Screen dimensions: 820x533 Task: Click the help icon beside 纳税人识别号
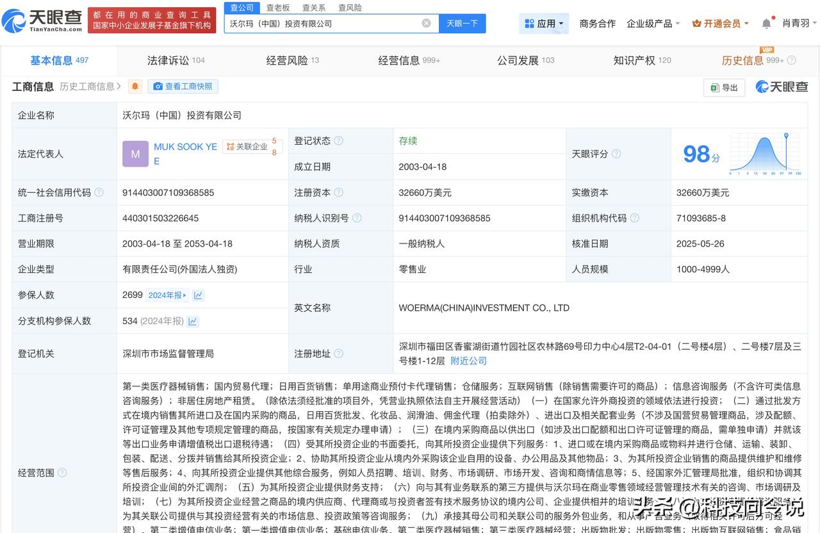(x=357, y=218)
